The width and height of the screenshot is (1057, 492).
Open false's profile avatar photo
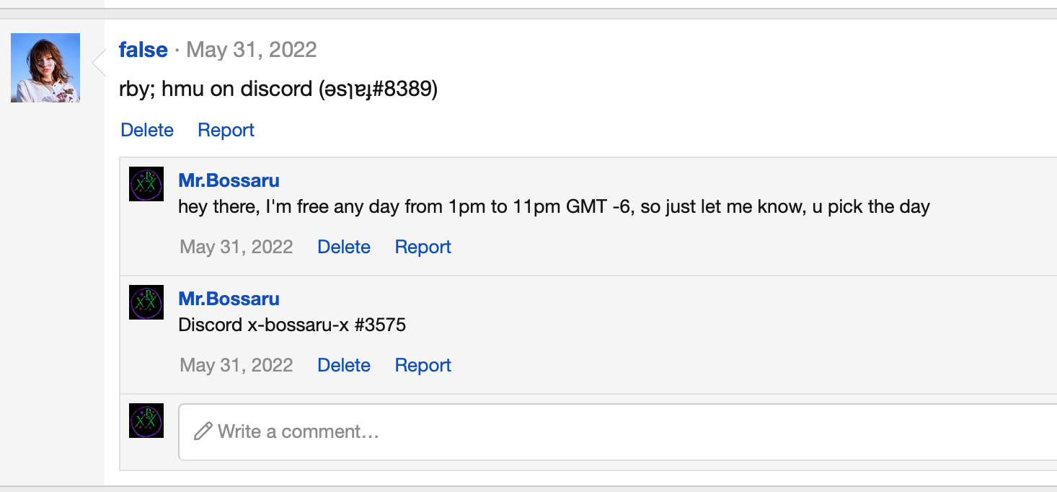coord(45,68)
